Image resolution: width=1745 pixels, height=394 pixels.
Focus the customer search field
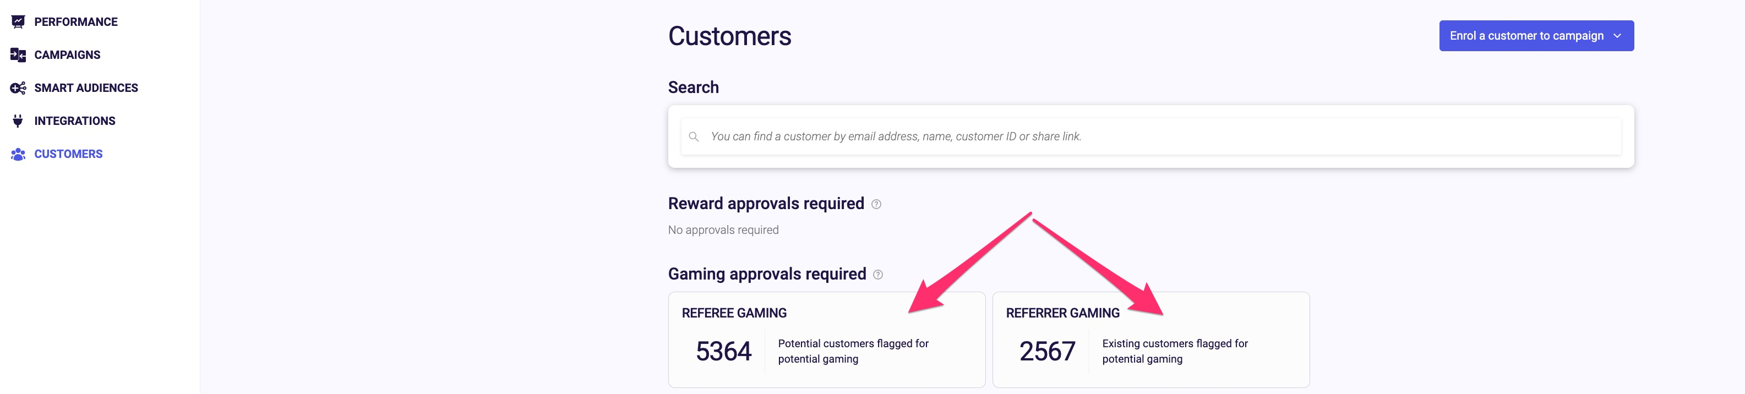(x=1151, y=137)
